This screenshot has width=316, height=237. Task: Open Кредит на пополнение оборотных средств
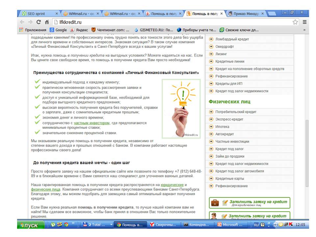pos(250,69)
